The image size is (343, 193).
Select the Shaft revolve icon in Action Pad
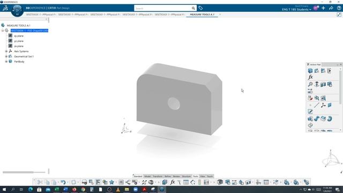(x=330, y=118)
